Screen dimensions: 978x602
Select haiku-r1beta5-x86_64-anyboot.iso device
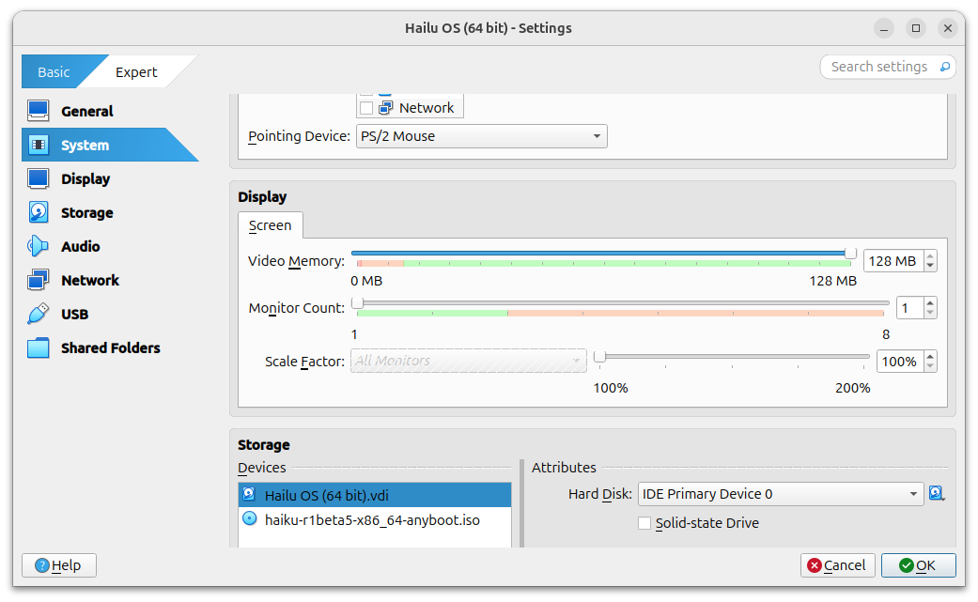375,519
